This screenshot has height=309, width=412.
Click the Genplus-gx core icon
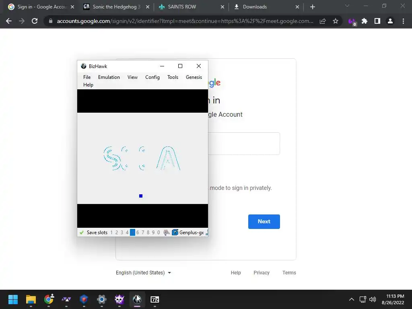[175, 232]
